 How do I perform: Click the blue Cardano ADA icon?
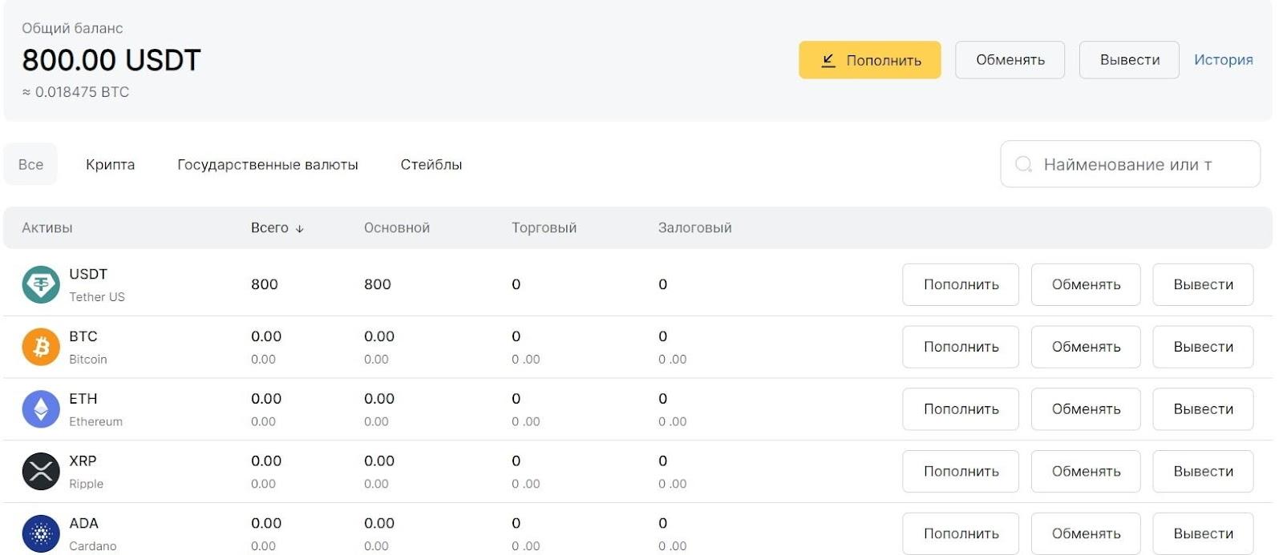coord(41,533)
